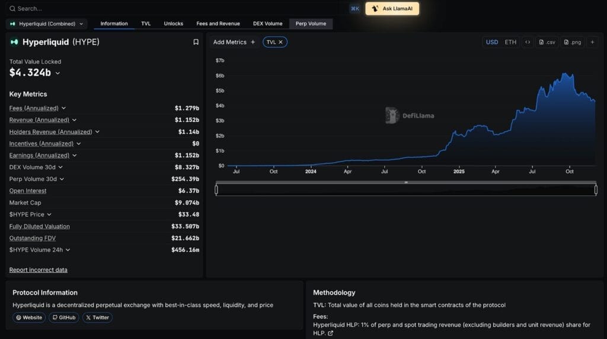Expand the Revenue (Annualized) row
Viewport: 607px width, 339px height.
pyautogui.click(x=74, y=120)
